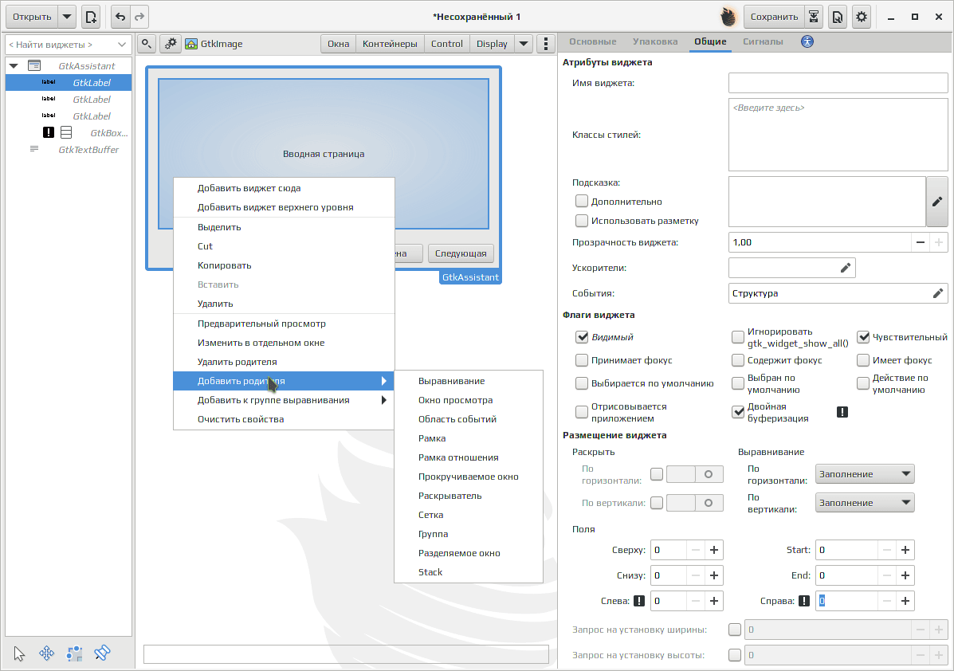This screenshot has height=671, width=954.
Task: Open the preferences gear icon
Action: coord(862,17)
